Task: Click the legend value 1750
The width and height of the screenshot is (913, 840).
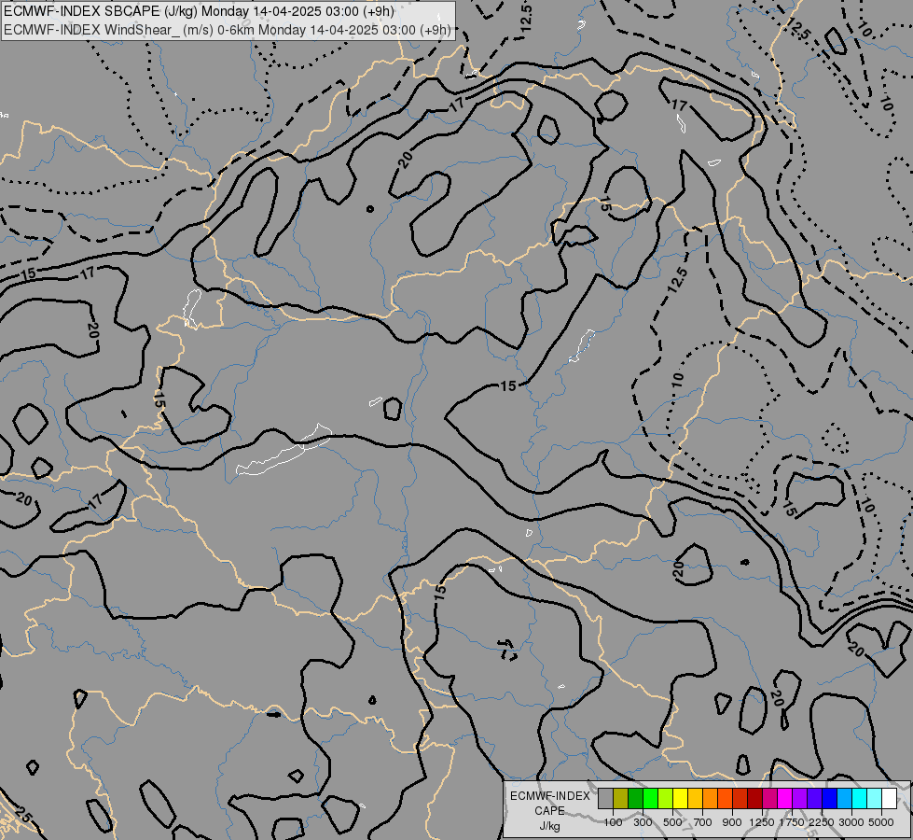Action: point(792,822)
